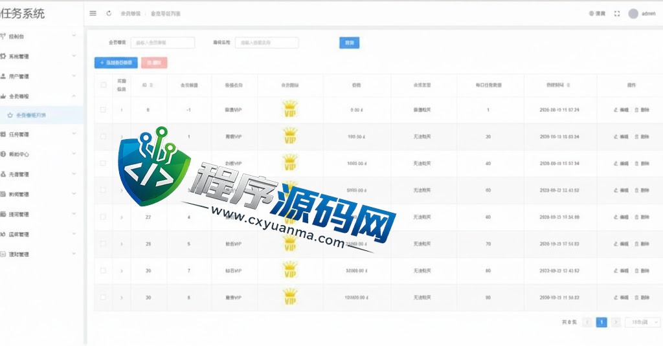Open the 提现管理 sidebar menu
Screen dimensions: 663x346
pyautogui.click(x=40, y=214)
